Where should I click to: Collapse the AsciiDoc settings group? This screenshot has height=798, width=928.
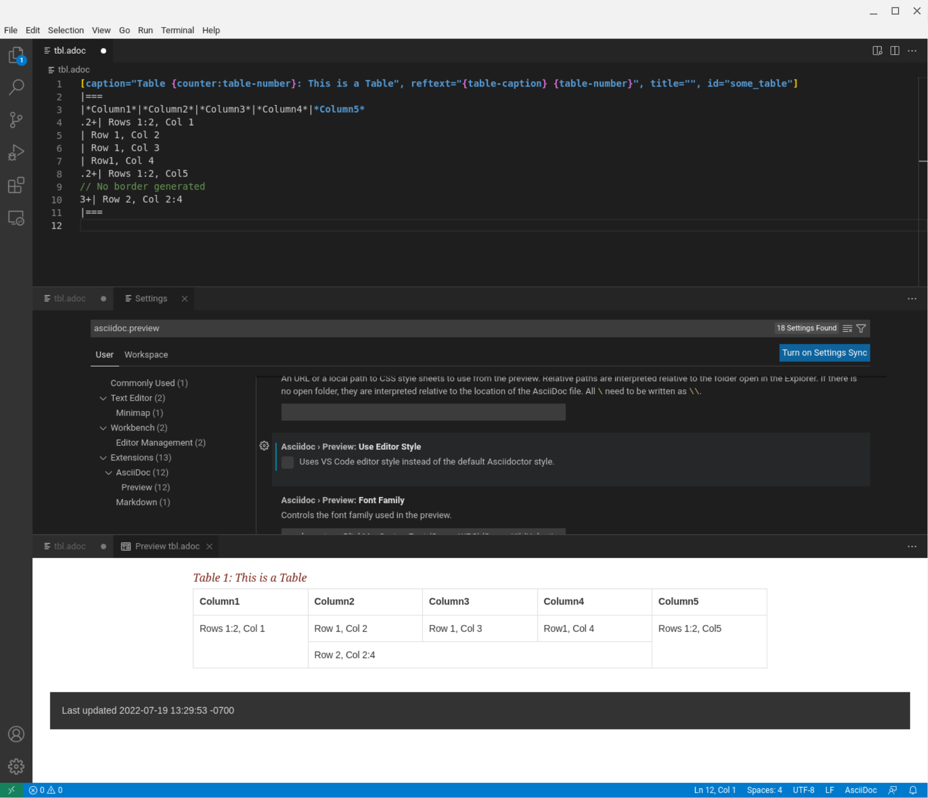(x=108, y=473)
